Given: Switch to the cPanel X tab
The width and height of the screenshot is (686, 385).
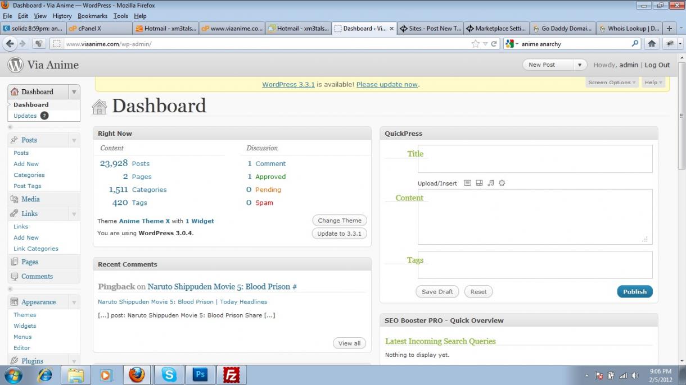Looking at the screenshot, I should point(99,29).
